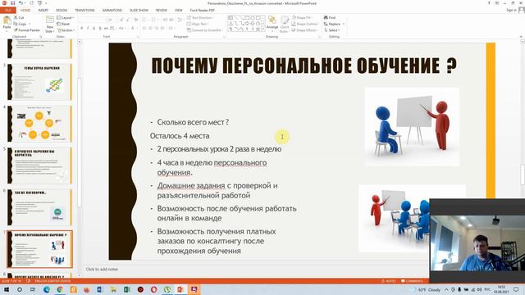Reset the slide layout with Reset
Viewport: 525px width, 295px height.
pos(63,24)
